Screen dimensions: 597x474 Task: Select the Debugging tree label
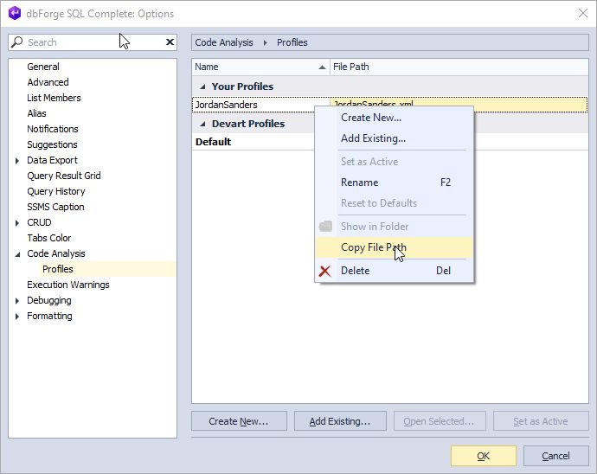[x=49, y=300]
